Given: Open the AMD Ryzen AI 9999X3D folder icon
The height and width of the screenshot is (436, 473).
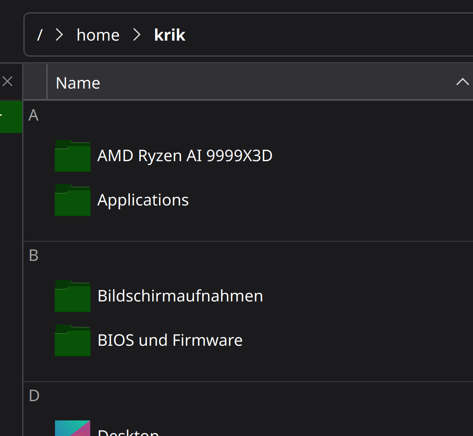Looking at the screenshot, I should click(72, 156).
